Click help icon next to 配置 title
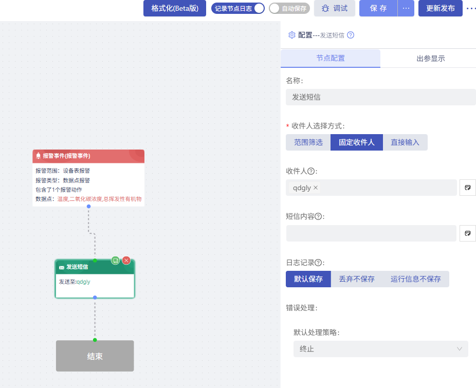Viewport: 476px width, 388px height. (351, 35)
